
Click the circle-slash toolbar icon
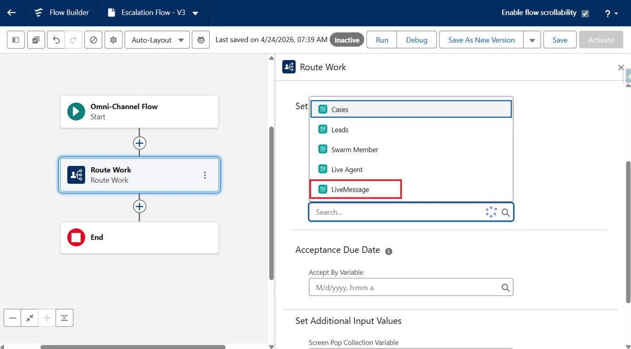click(94, 40)
